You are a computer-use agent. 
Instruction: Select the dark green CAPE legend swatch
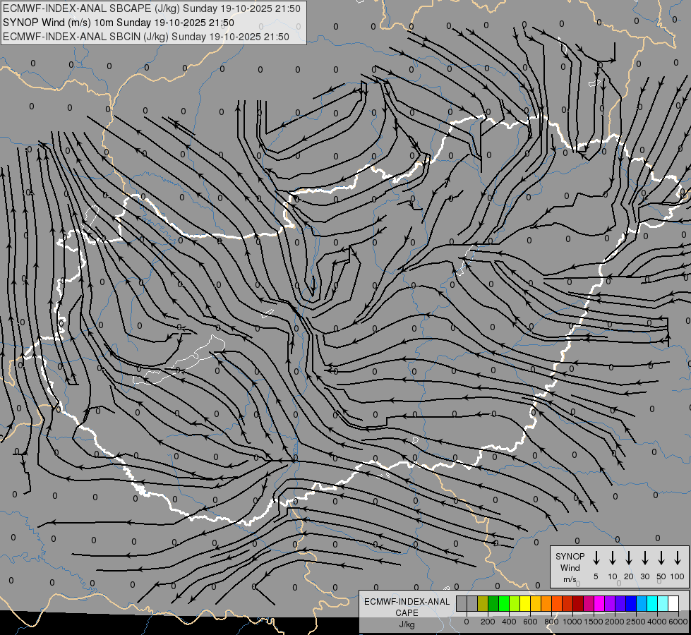pos(493,603)
